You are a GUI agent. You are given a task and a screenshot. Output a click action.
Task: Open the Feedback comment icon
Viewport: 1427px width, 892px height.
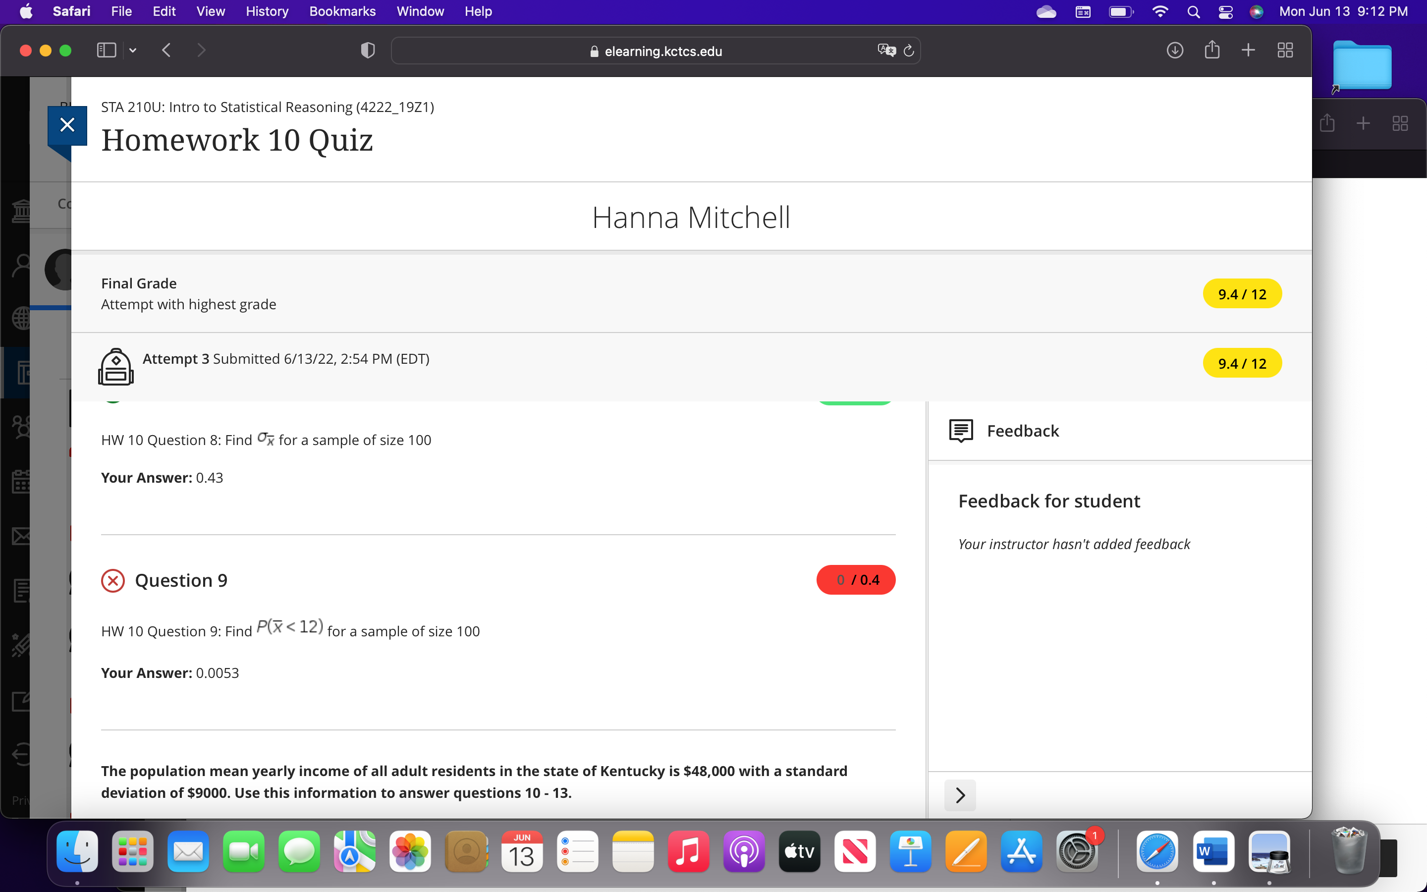point(961,431)
